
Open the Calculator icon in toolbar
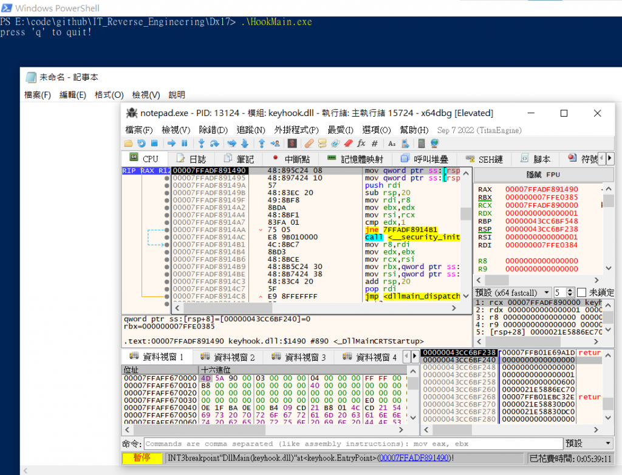(x=422, y=143)
